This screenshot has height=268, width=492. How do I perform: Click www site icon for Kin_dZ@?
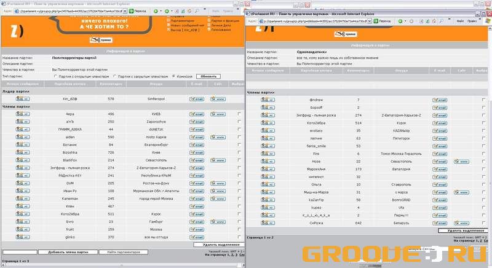coord(217,98)
